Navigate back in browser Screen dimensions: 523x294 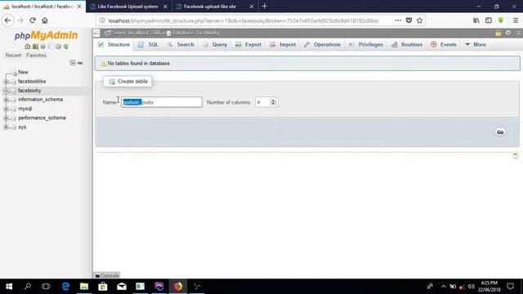(7, 20)
